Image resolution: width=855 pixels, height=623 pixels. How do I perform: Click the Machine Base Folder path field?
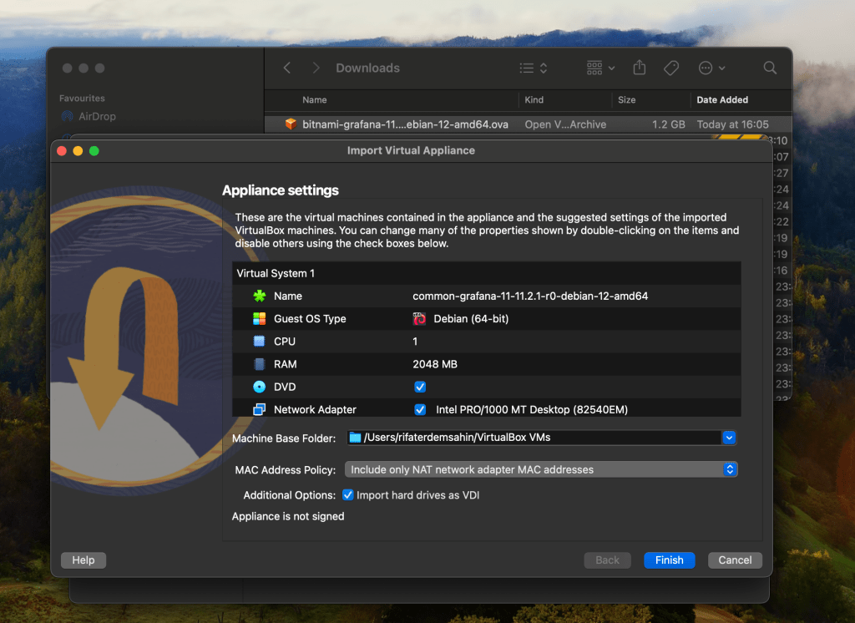[x=534, y=438]
